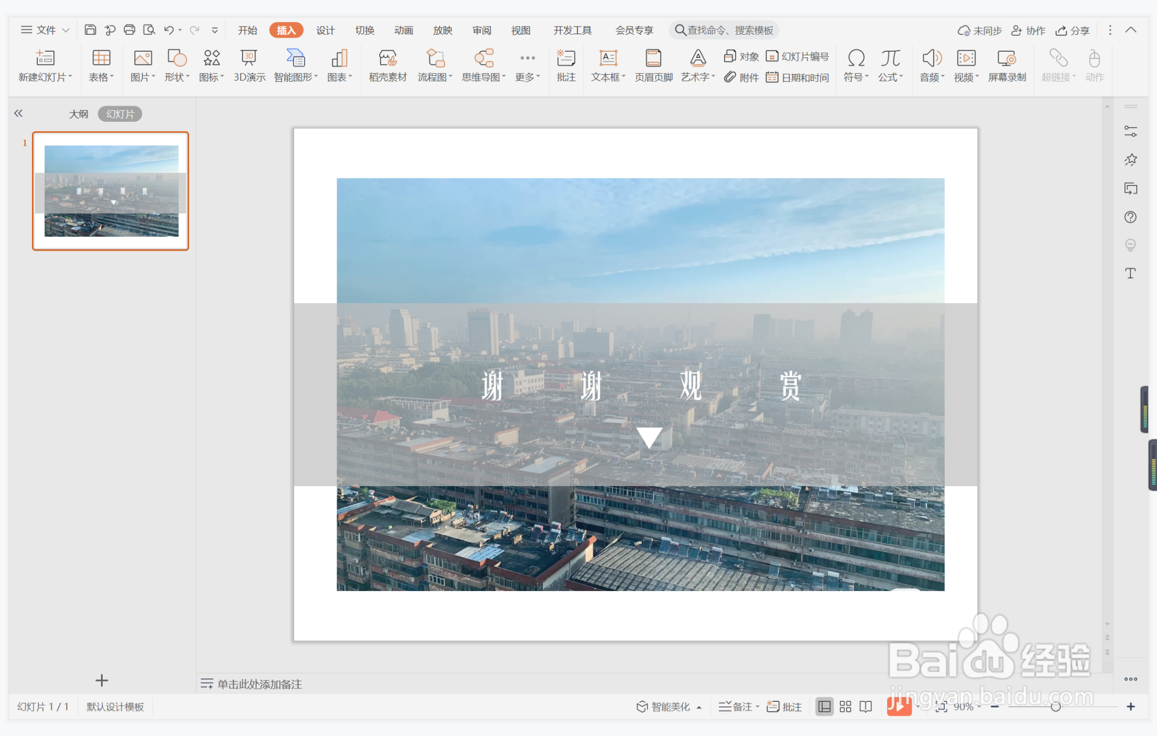Switch to 大纲 outline panel tab
The height and width of the screenshot is (736, 1157).
78,114
